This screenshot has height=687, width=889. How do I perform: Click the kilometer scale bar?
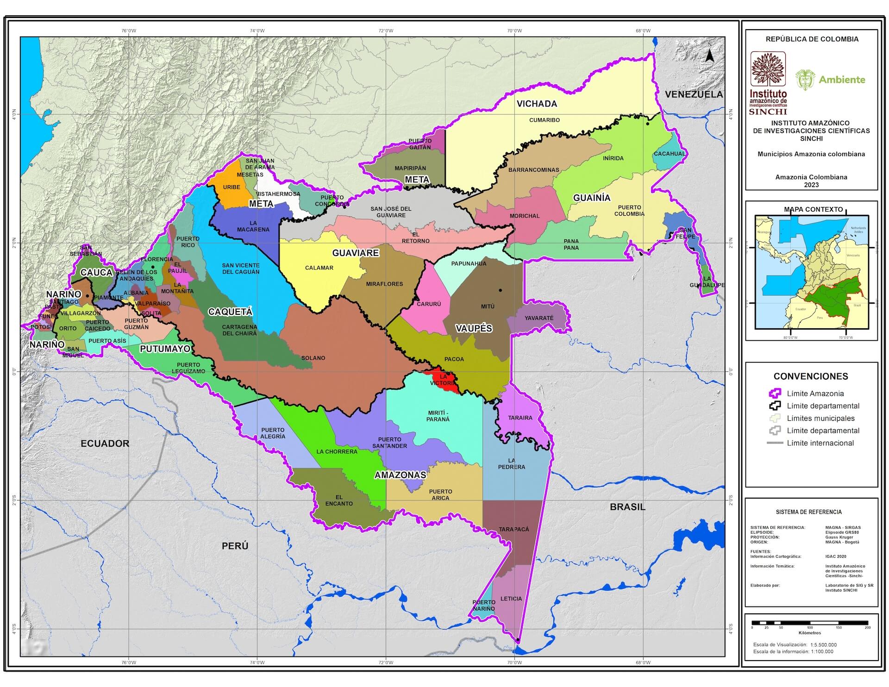click(x=809, y=623)
